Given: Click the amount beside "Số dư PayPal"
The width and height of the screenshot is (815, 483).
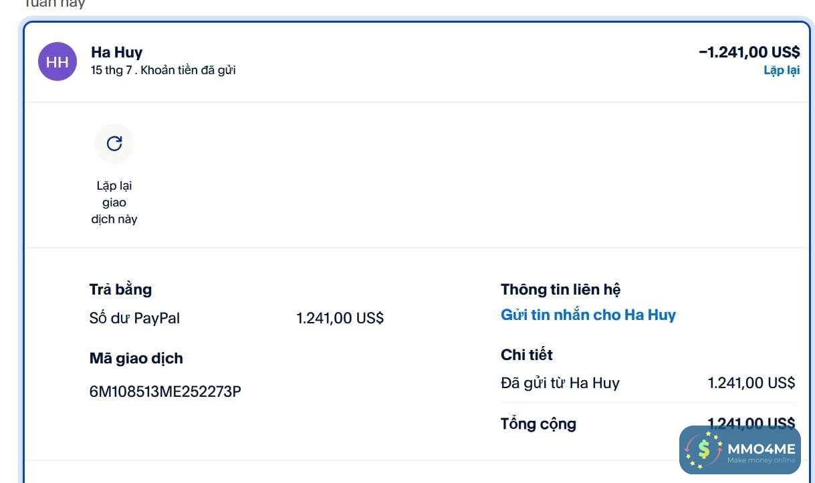Looking at the screenshot, I should coord(340,318).
